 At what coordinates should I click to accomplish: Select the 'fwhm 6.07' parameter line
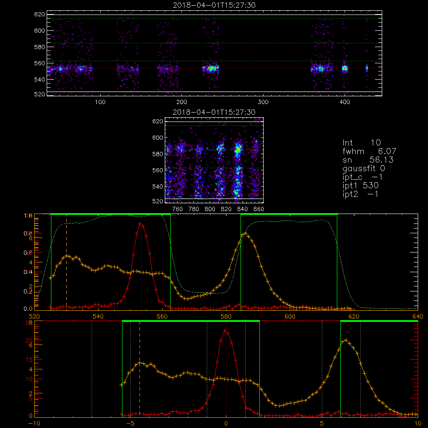pos(369,151)
